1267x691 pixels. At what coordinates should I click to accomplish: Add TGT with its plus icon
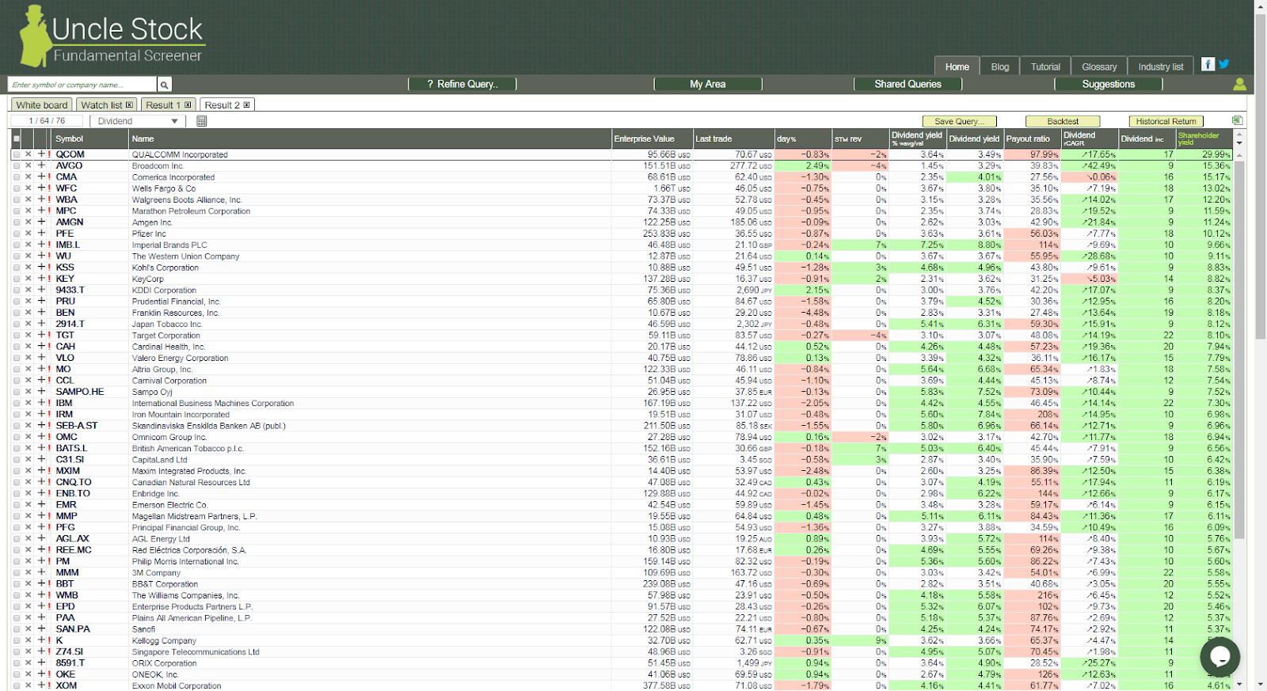pyautogui.click(x=41, y=335)
